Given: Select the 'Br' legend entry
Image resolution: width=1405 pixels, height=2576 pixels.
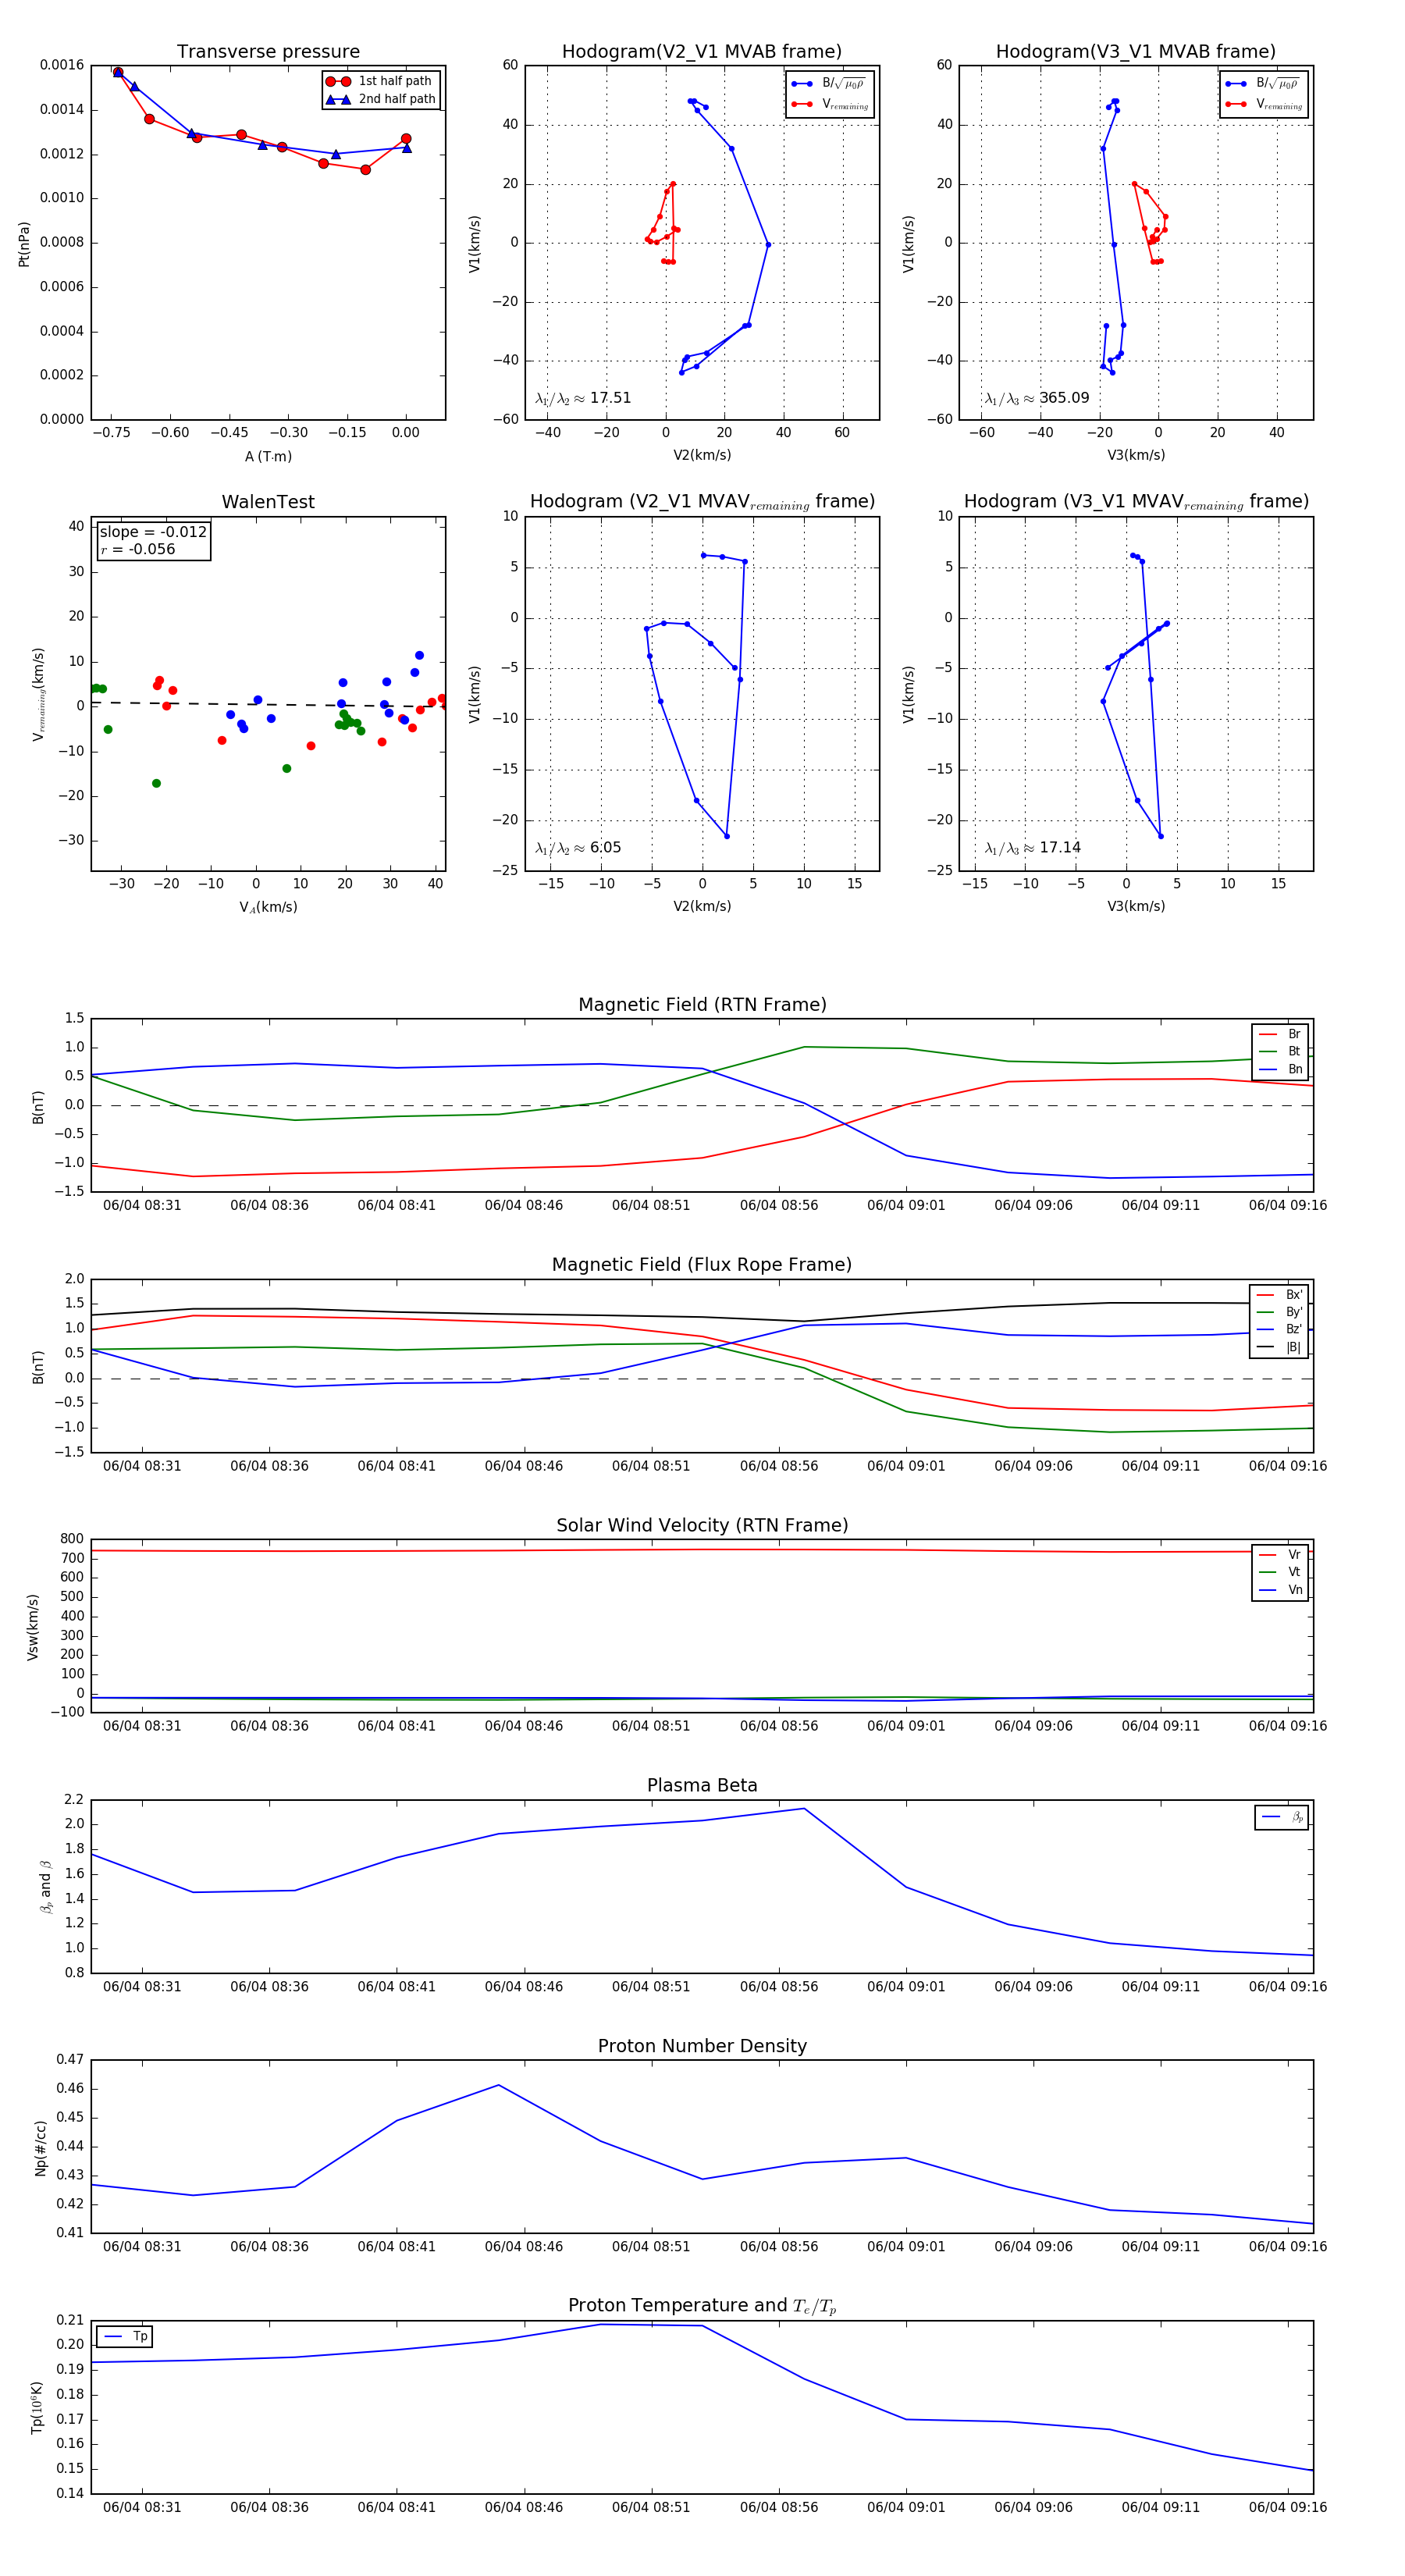Looking at the screenshot, I should 1280,1034.
